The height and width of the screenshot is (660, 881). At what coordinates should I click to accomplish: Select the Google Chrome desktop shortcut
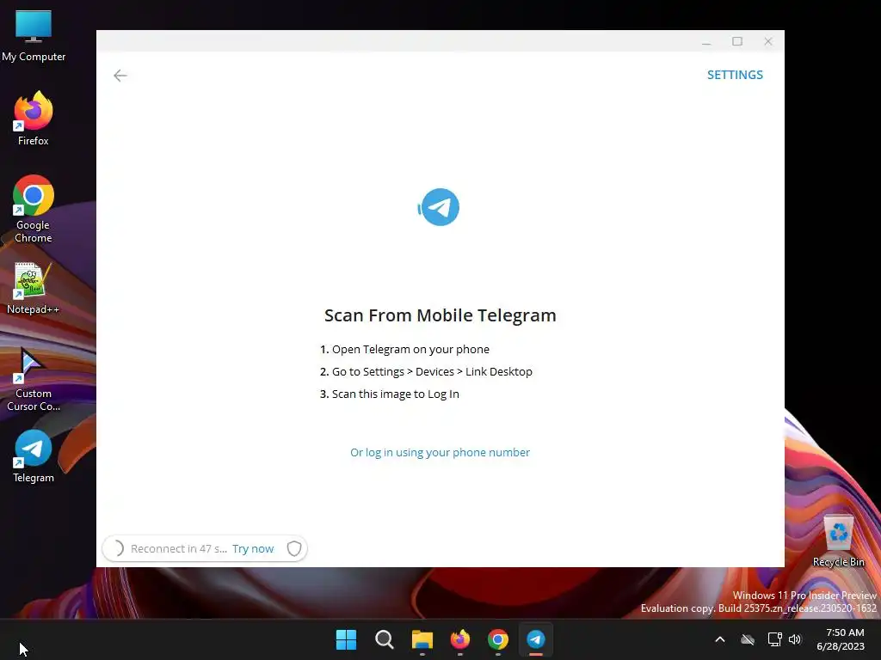point(34,209)
